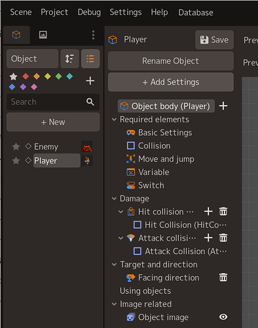Click the Rename Object button

pos(171,61)
